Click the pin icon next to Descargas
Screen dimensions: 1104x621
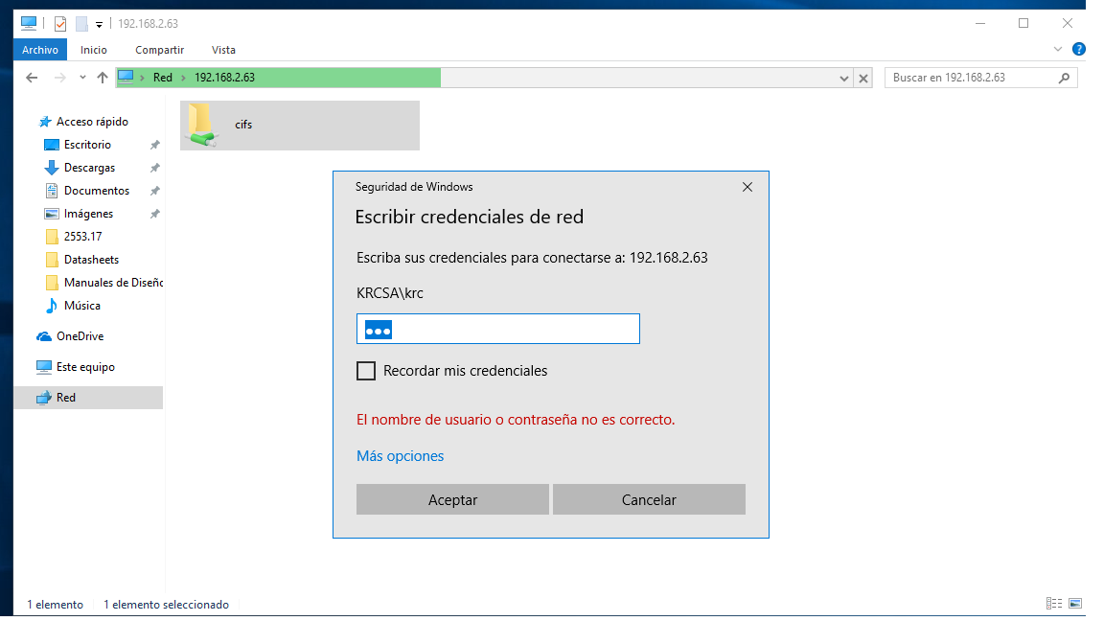pos(155,168)
